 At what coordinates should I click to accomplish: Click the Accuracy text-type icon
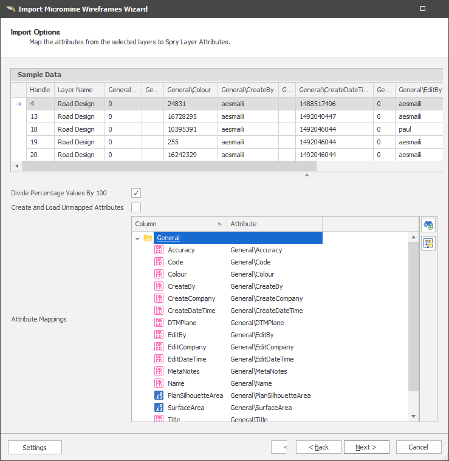click(159, 250)
